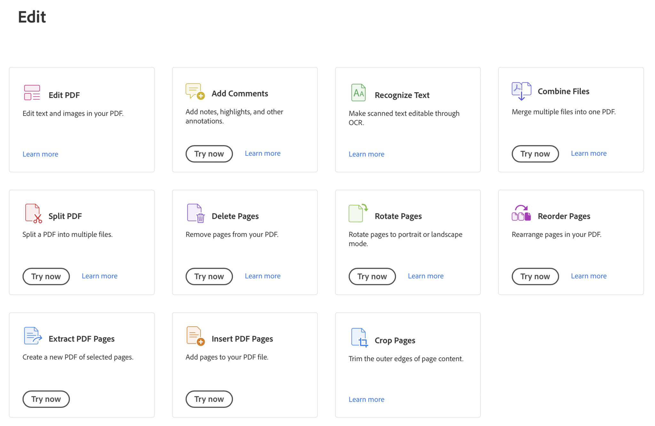Click the Crop Pages icon
Viewport: 655px width, 426px height.
click(x=359, y=338)
